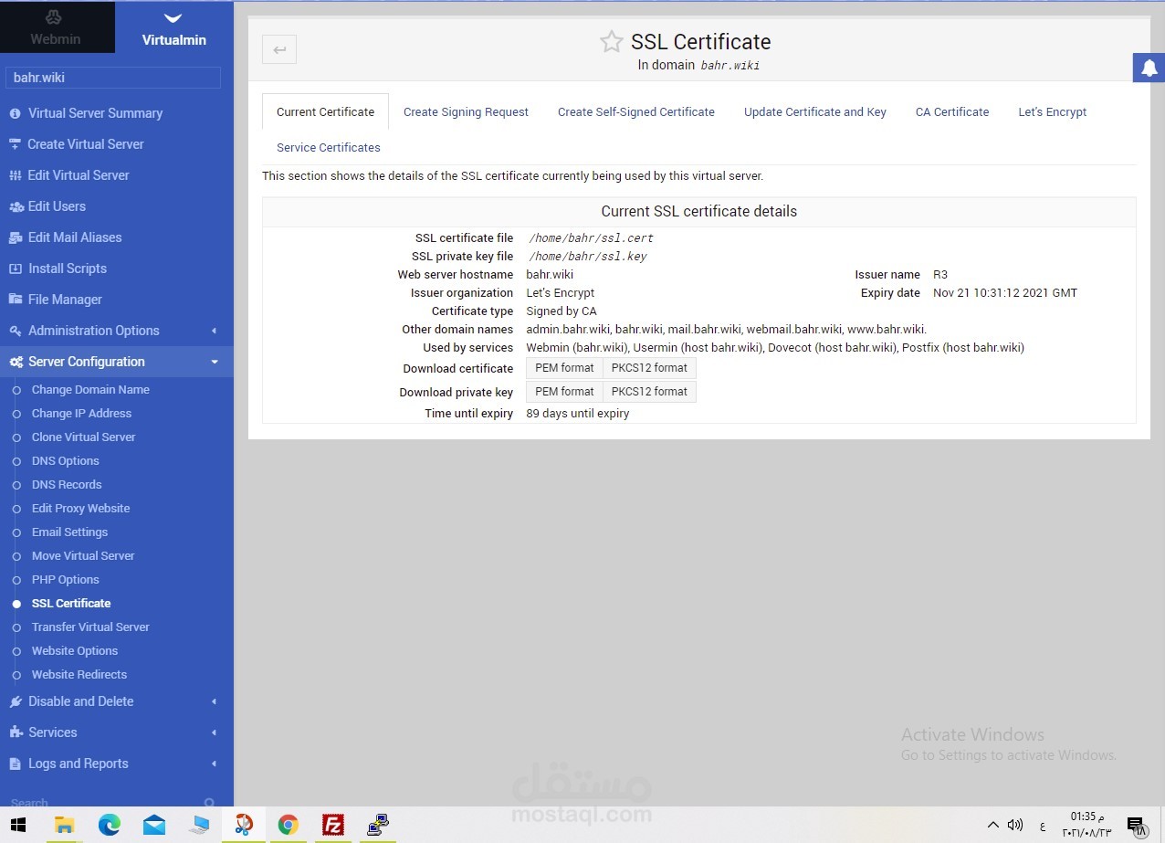Open PuTTY from taskbar
Image resolution: width=1165 pixels, height=843 pixels.
pos(377,825)
